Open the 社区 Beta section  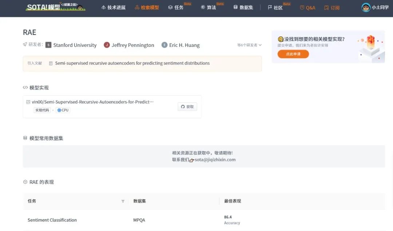click(275, 7)
